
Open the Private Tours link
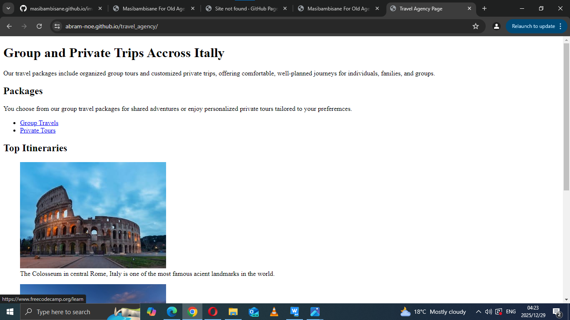[38, 130]
